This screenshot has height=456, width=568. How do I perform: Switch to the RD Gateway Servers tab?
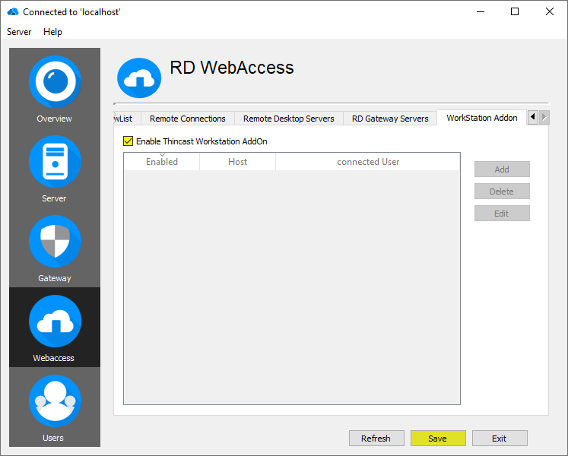pyautogui.click(x=390, y=119)
